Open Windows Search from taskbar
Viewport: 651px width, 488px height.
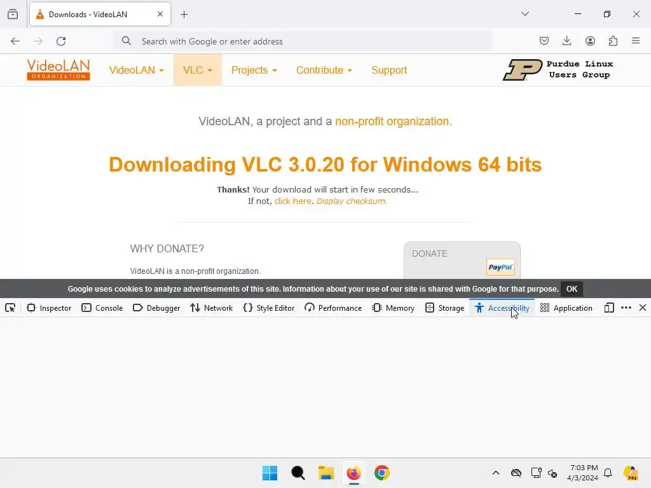(298, 473)
